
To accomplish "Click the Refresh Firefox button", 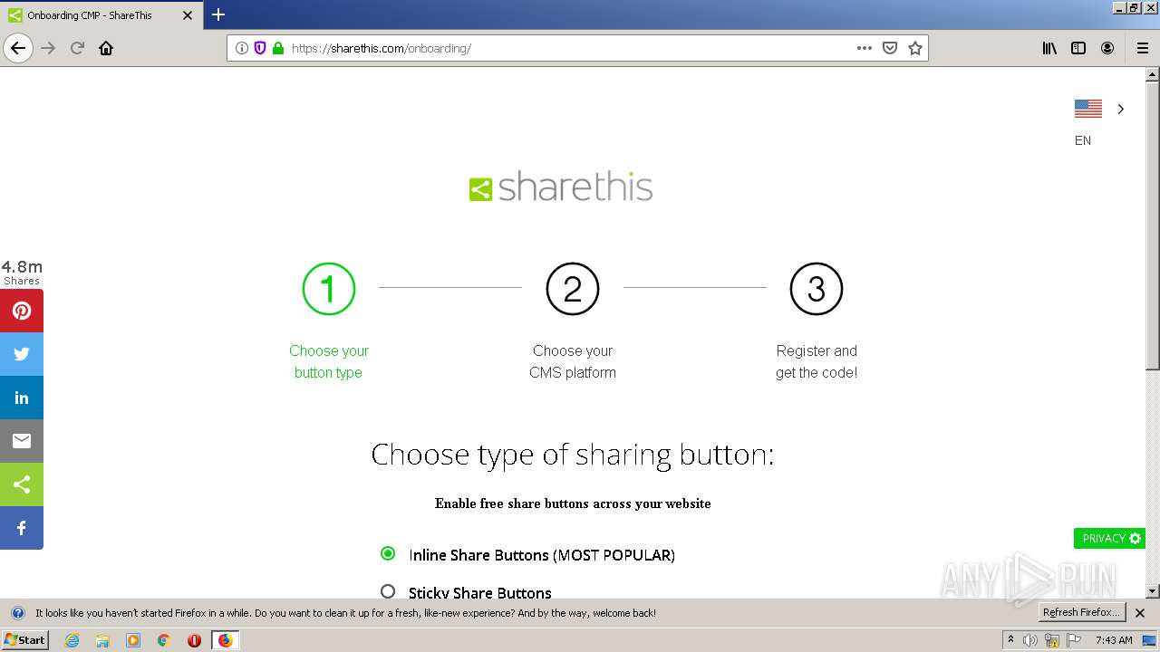I will [x=1081, y=612].
